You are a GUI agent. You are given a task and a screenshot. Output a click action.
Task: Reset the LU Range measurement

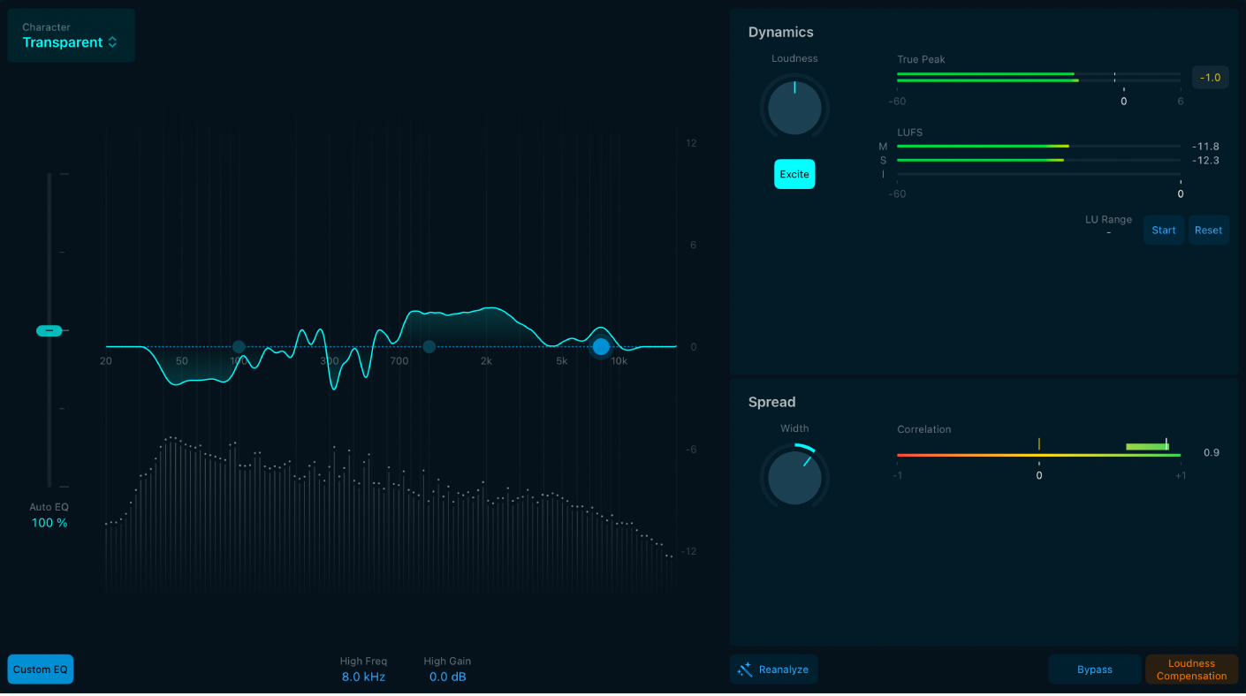[x=1208, y=230]
